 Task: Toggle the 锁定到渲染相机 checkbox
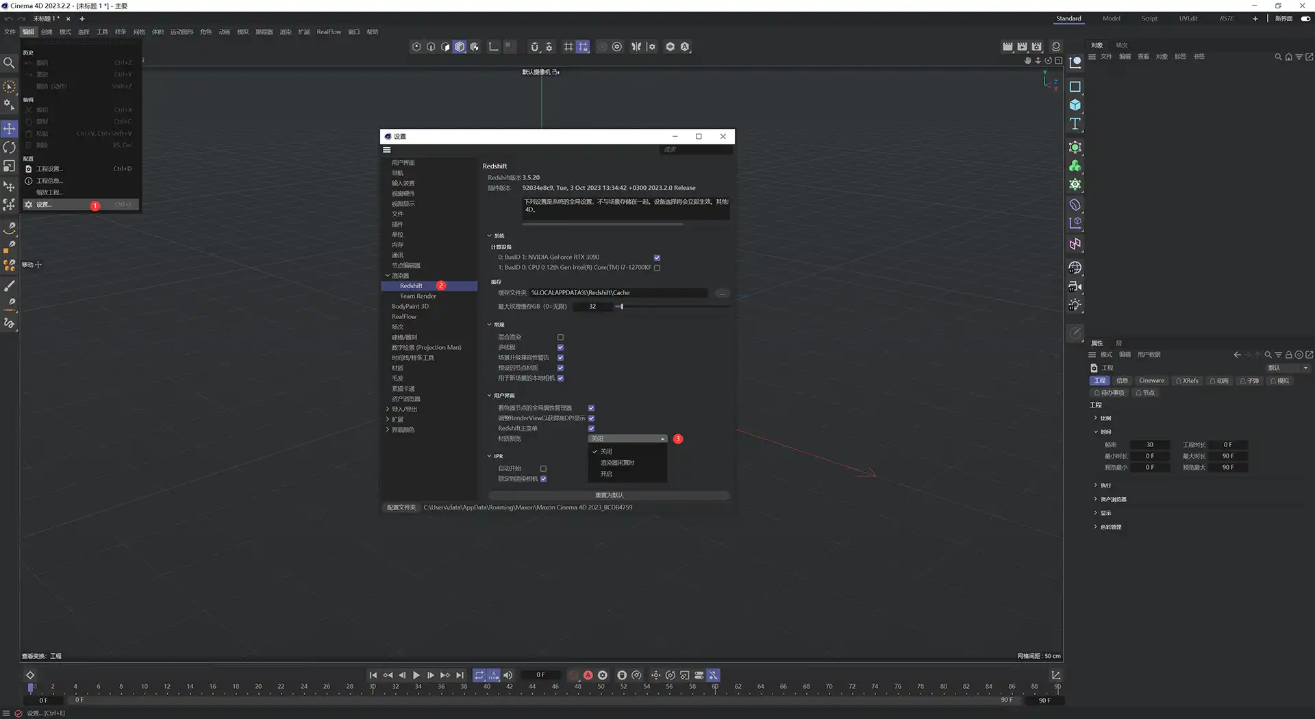(x=543, y=479)
